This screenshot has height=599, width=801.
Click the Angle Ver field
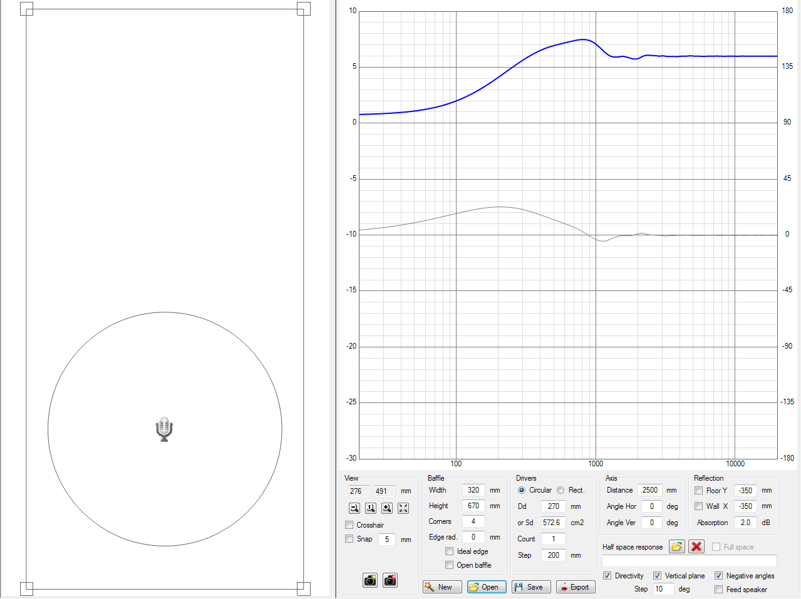(651, 523)
